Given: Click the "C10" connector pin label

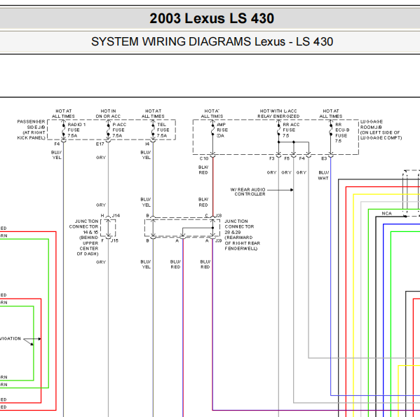Looking at the screenshot, I should point(204,158).
